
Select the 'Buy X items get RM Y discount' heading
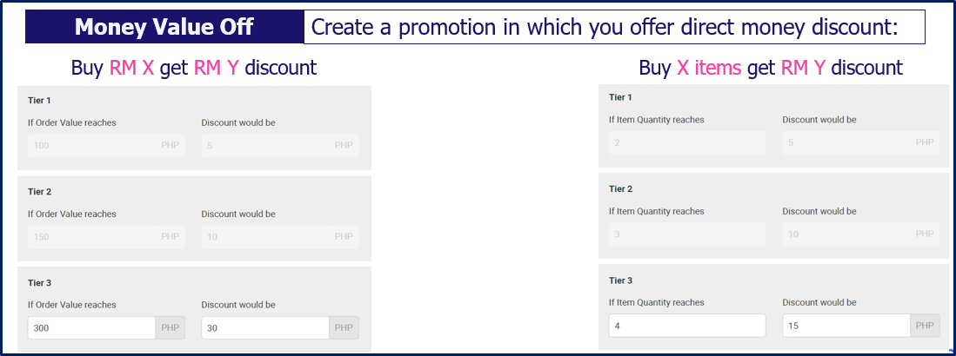(771, 68)
